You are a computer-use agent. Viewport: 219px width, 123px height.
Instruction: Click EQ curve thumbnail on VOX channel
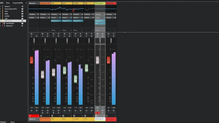pos(89,9)
